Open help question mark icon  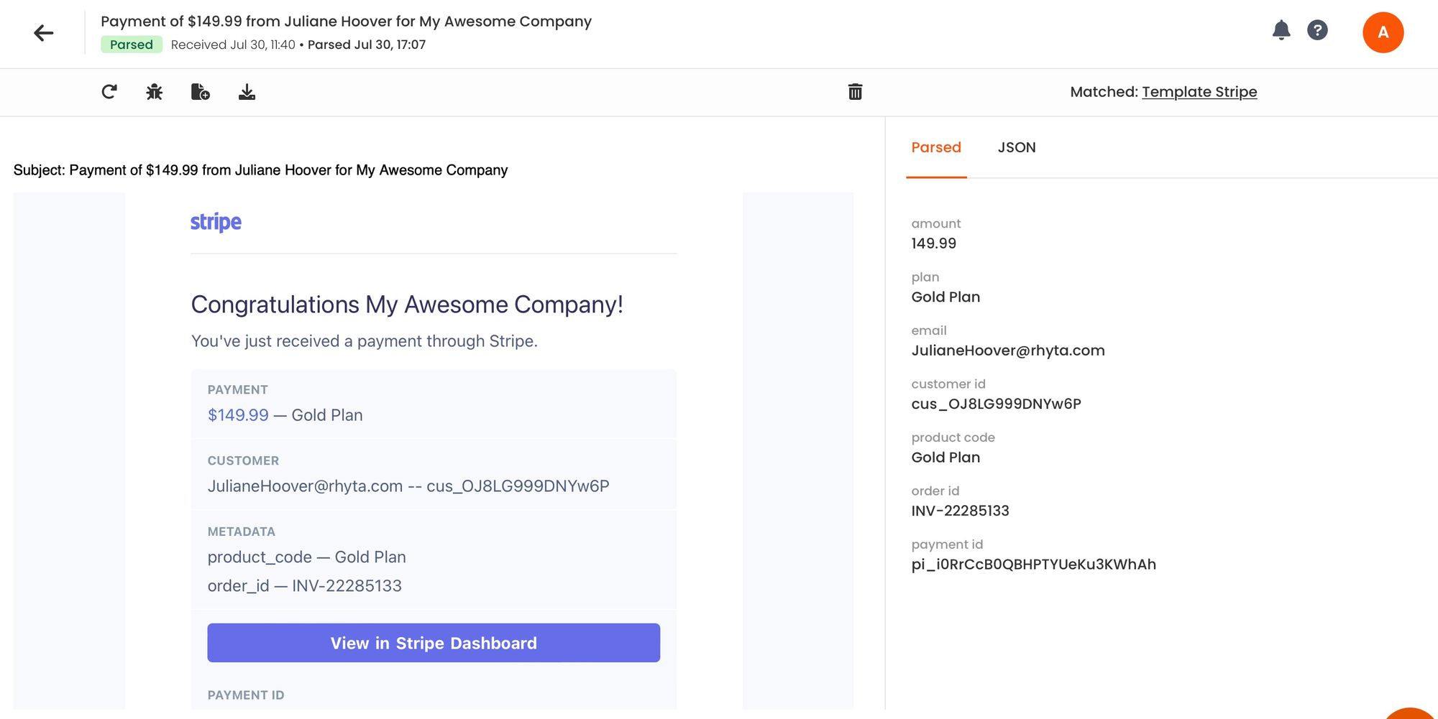1317,30
